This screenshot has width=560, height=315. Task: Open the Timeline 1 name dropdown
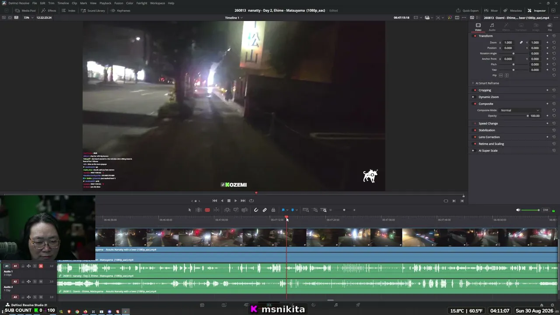(x=234, y=18)
